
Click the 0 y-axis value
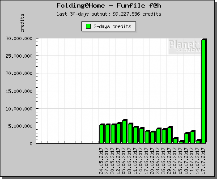click(x=31, y=144)
